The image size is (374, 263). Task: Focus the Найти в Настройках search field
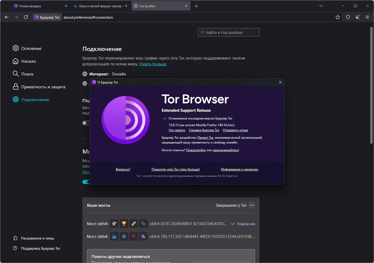[228, 32]
